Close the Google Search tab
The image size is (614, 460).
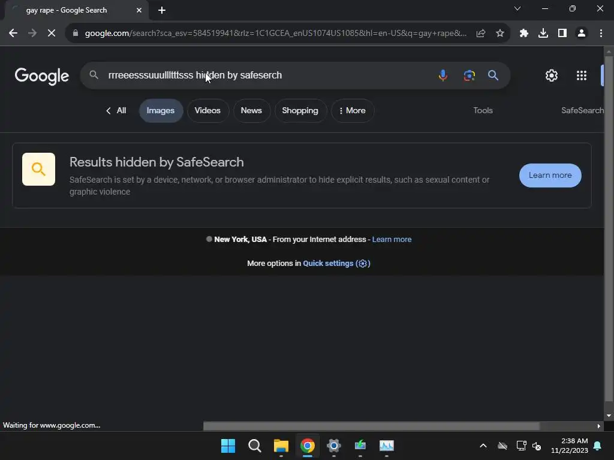click(139, 10)
